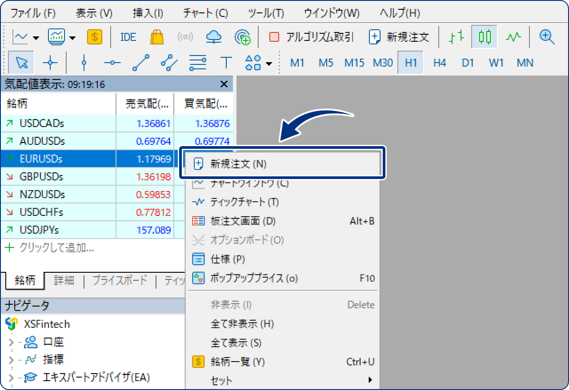Open the ウインドウ(W) menu
The width and height of the screenshot is (569, 390).
coord(332,13)
